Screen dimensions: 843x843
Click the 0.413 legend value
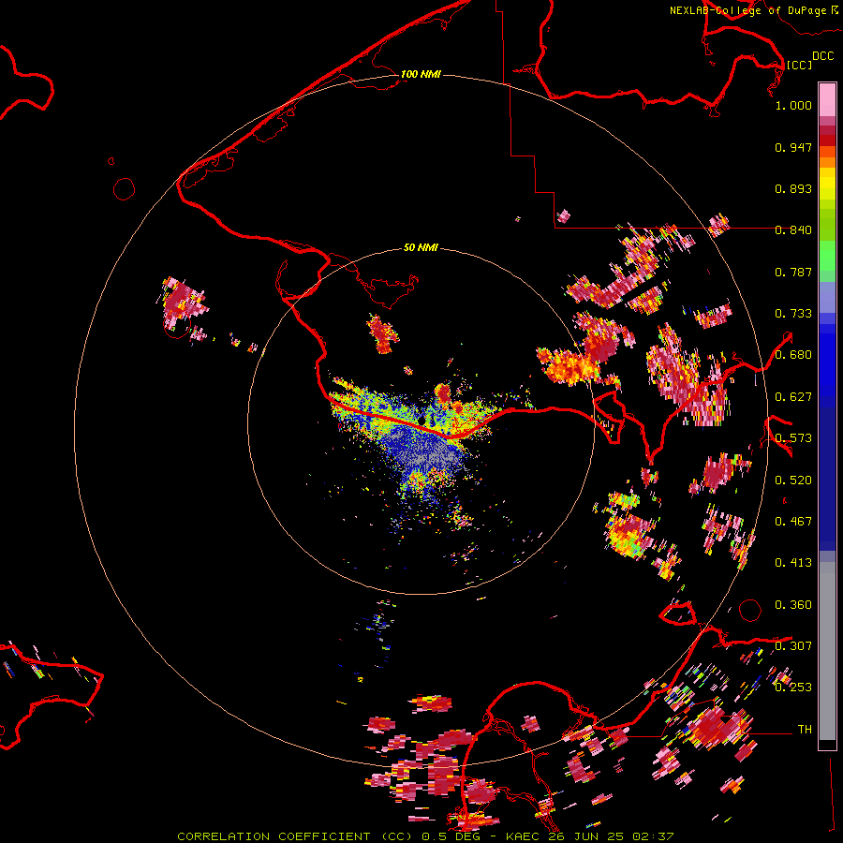(793, 563)
